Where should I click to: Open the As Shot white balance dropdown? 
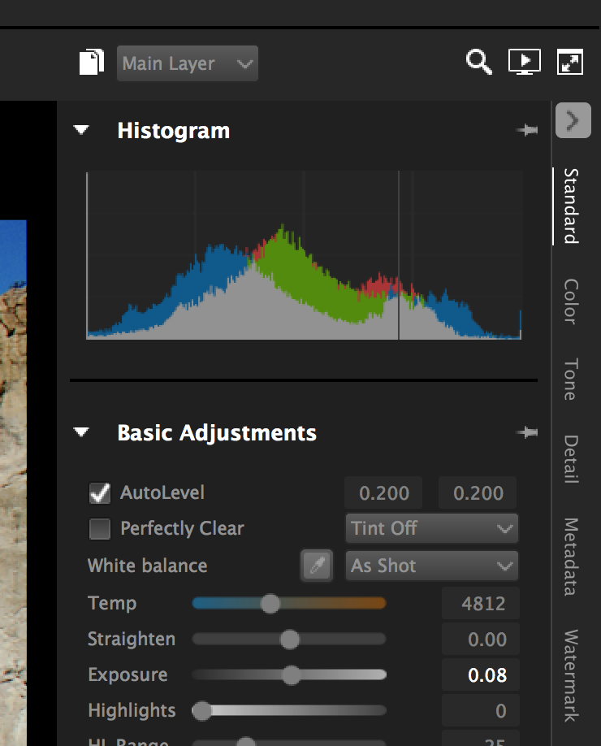click(x=431, y=566)
